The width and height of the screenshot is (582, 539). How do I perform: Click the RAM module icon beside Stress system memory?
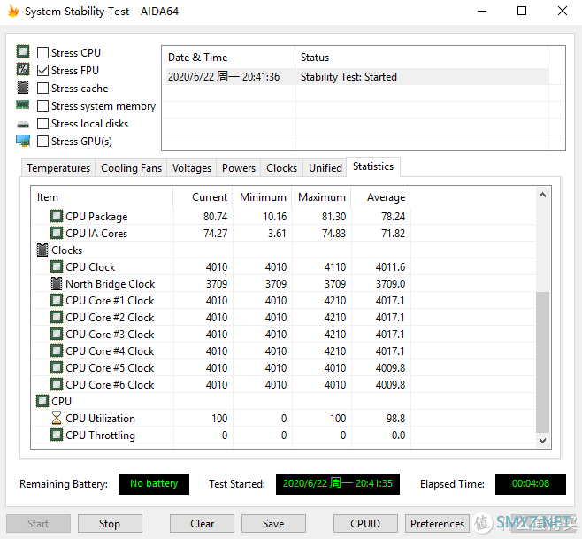click(x=23, y=105)
